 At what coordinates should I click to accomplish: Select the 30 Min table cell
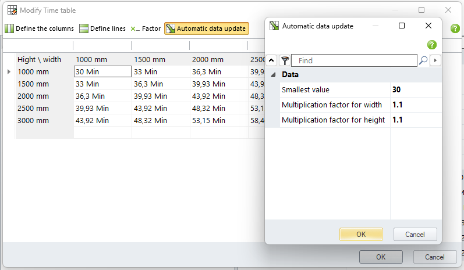(102, 71)
